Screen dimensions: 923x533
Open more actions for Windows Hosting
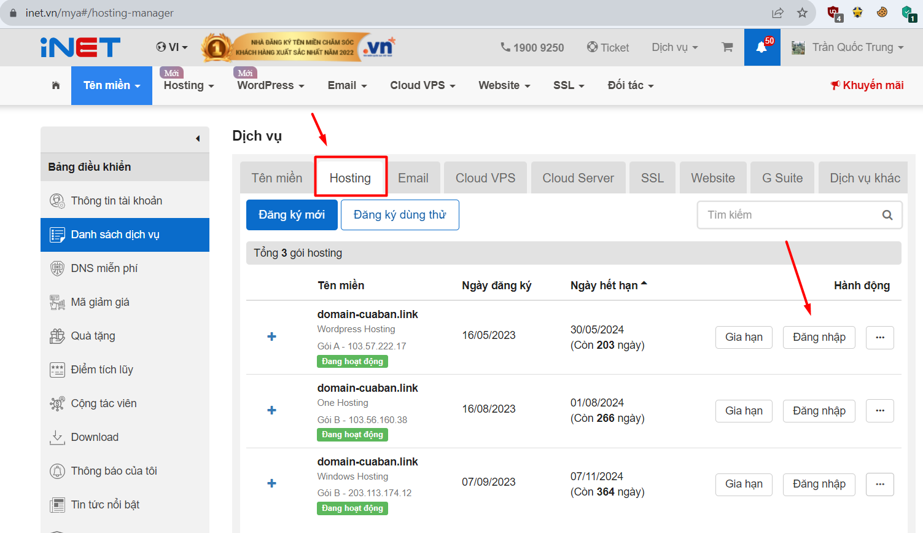(x=880, y=484)
